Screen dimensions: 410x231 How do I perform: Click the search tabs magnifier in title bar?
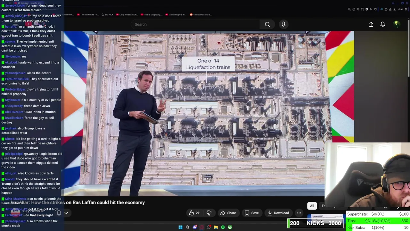pos(393,3)
